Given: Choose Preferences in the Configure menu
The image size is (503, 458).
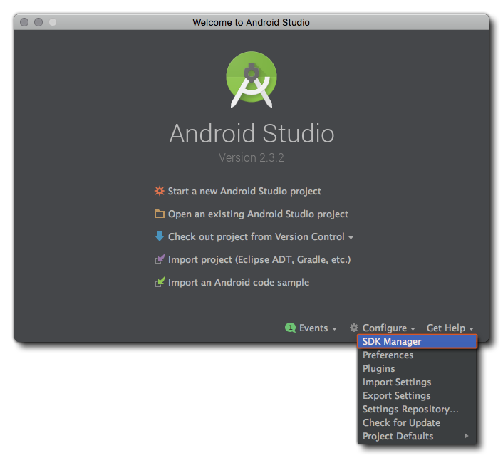Looking at the screenshot, I should tap(417, 355).
